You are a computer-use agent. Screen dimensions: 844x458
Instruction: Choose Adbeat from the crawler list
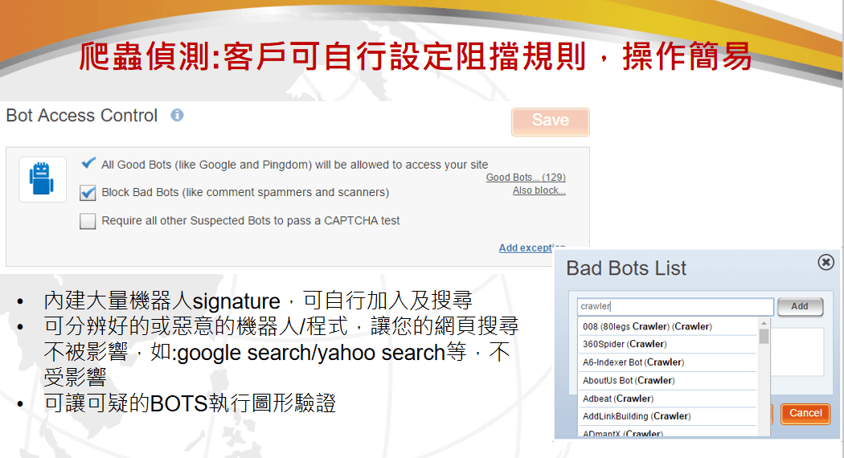(618, 399)
